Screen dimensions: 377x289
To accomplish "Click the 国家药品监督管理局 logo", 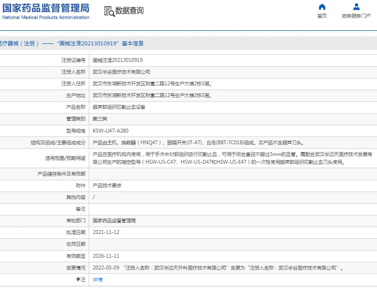I will (x=46, y=8).
